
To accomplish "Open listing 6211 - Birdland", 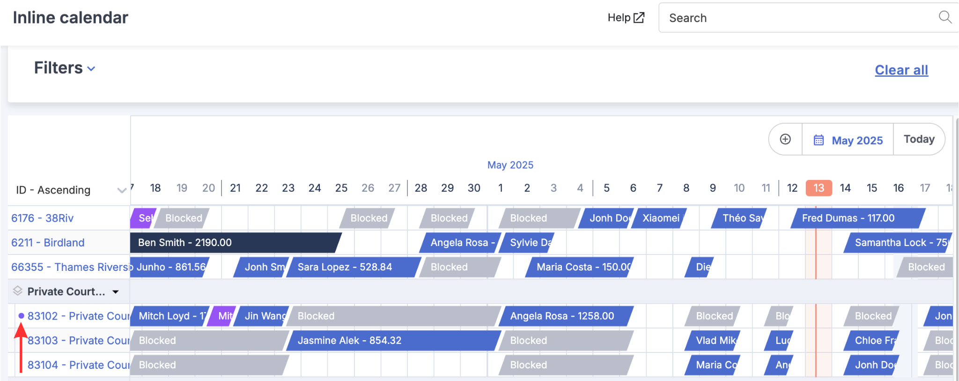I will (48, 242).
